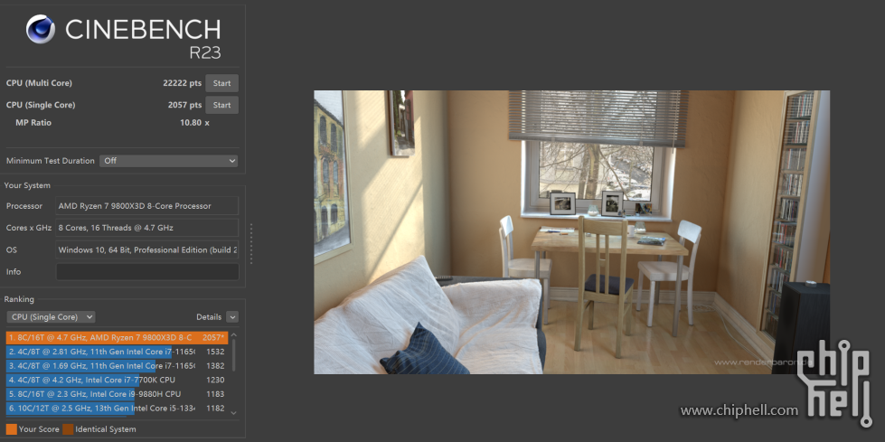
Task: Select ranking row 2 at 2.81 GHz i7
Action: click(x=117, y=352)
